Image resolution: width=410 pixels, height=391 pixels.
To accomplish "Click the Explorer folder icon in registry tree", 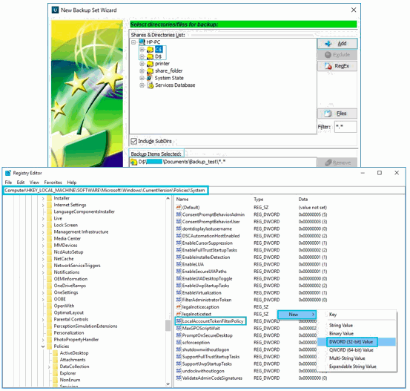I will (56, 373).
